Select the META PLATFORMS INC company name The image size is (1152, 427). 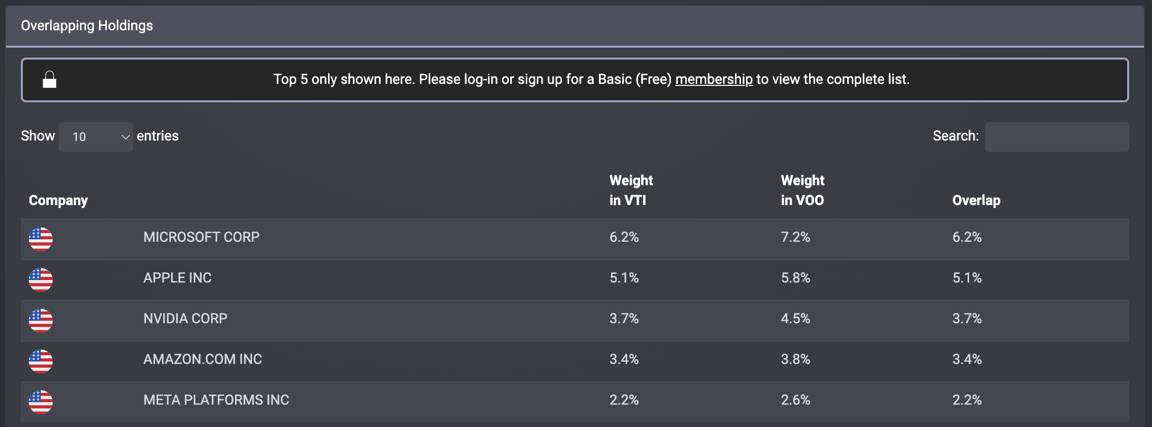[x=216, y=400]
